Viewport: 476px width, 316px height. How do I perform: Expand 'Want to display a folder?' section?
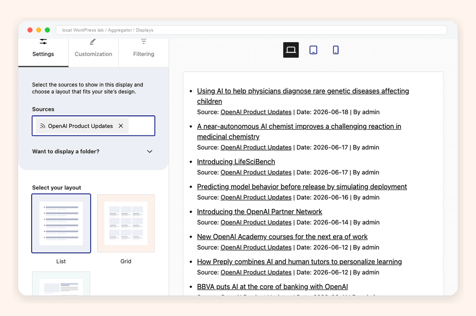(92, 151)
